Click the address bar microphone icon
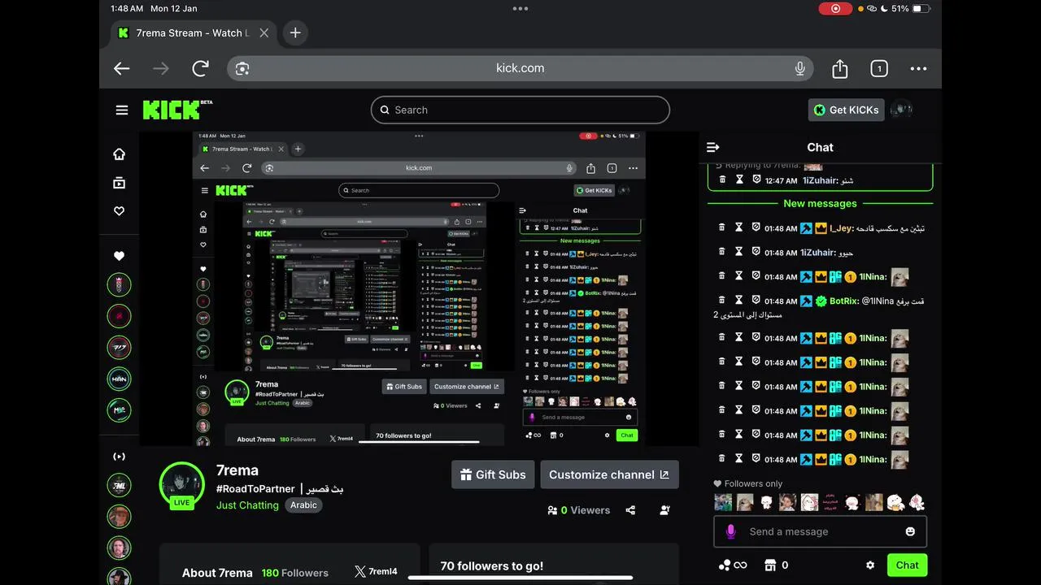Image resolution: width=1041 pixels, height=585 pixels. [x=799, y=68]
